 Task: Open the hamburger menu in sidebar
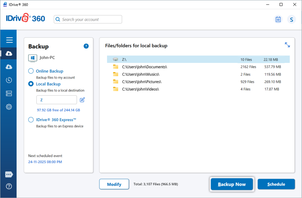coord(9,40)
